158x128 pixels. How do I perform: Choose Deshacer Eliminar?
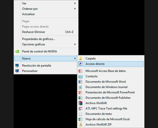point(46,32)
